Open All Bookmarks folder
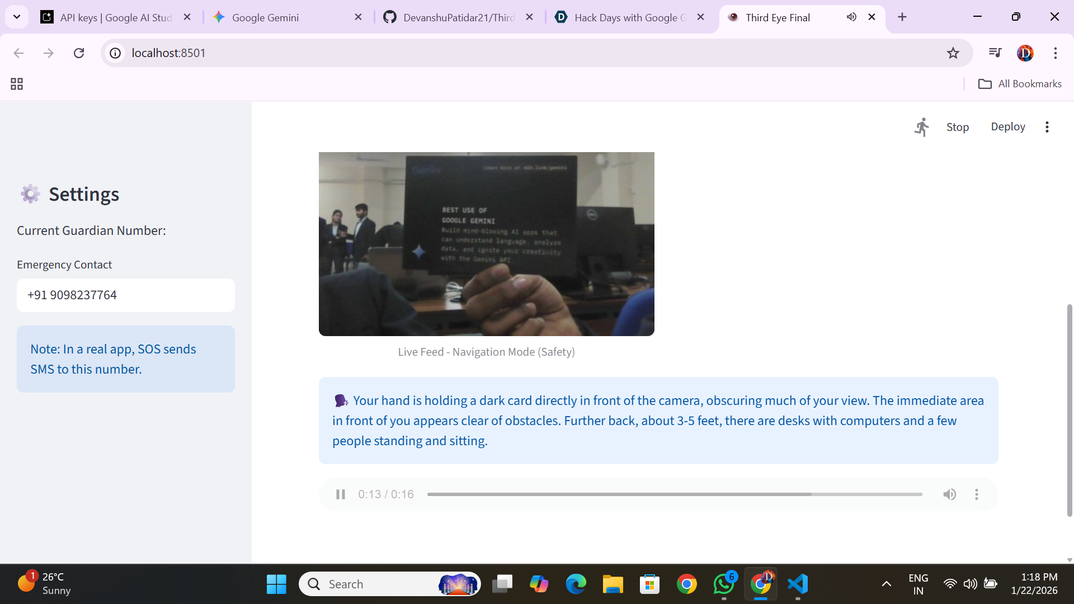The width and height of the screenshot is (1074, 604). [x=1019, y=84]
